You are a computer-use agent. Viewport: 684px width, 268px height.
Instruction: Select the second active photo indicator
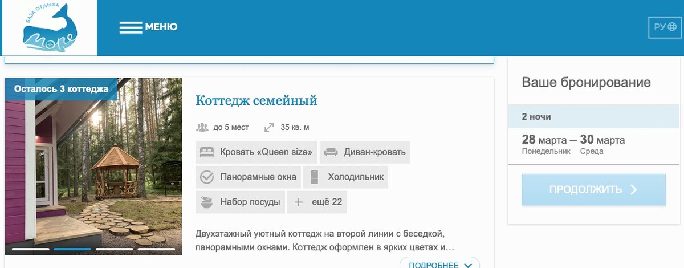(x=72, y=249)
